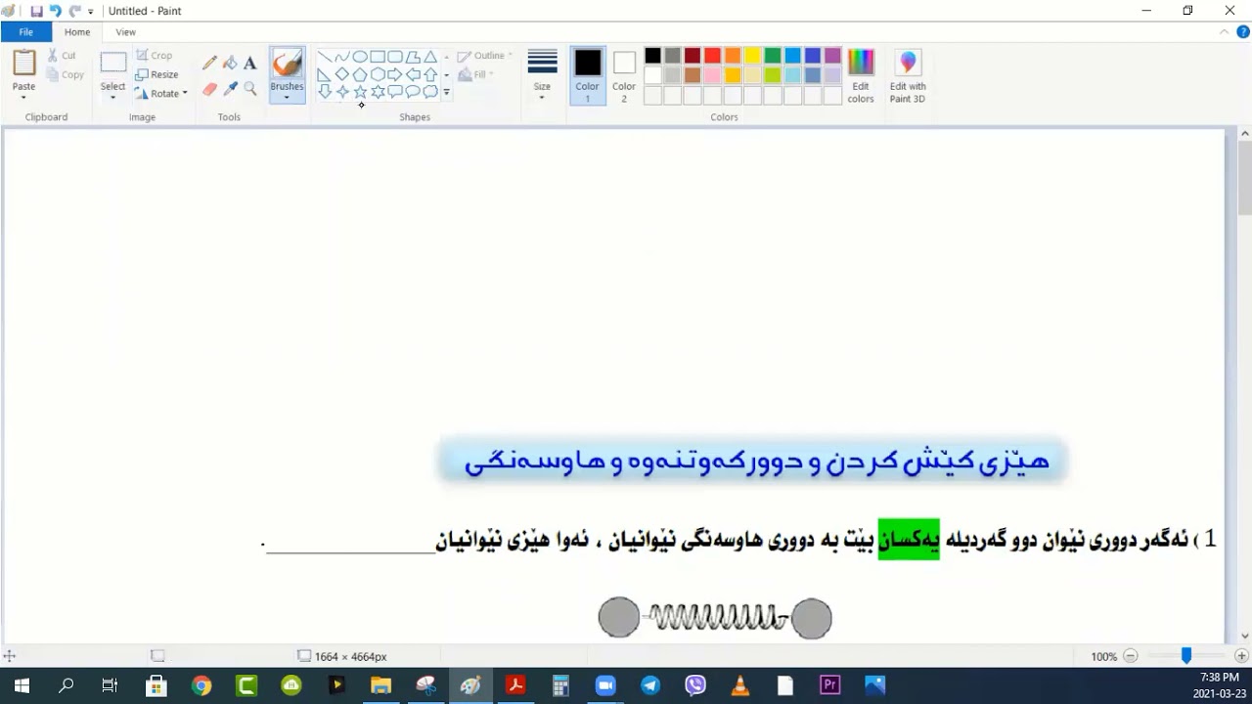Open VLC media player from taskbar

point(740,685)
